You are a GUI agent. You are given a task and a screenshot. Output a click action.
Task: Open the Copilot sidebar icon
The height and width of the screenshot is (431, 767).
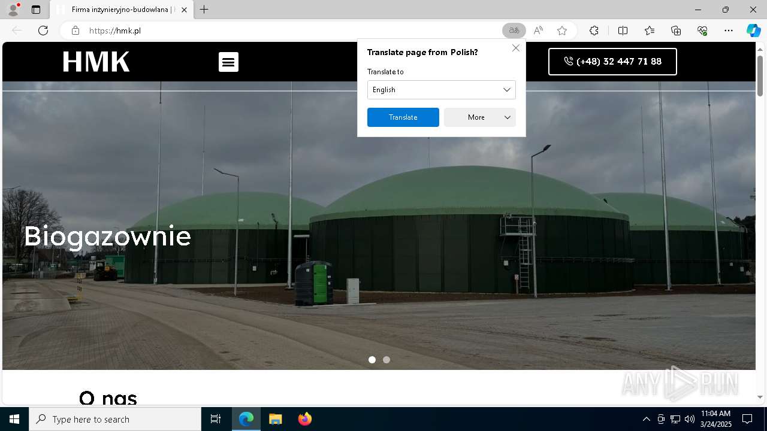(x=753, y=31)
